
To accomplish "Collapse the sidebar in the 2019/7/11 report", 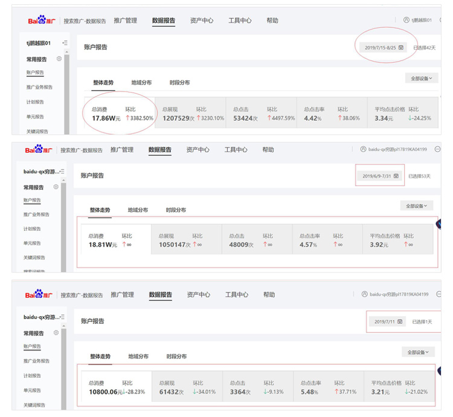I will (62, 317).
